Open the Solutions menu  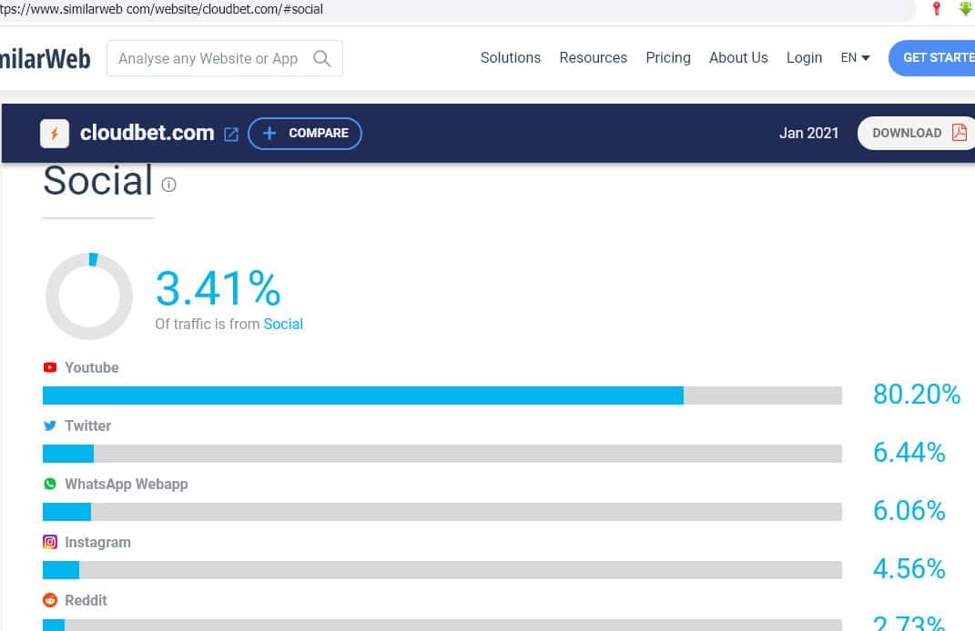pos(511,58)
